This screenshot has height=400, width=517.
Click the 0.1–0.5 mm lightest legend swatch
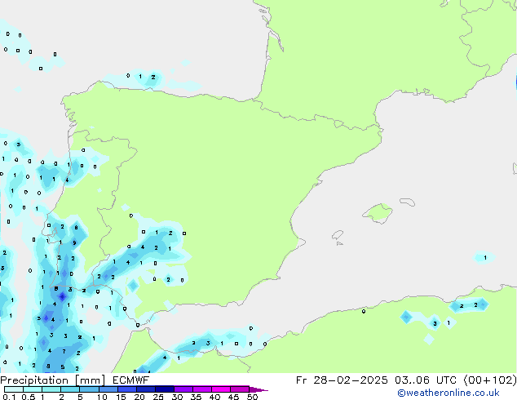pyautogui.click(x=14, y=389)
